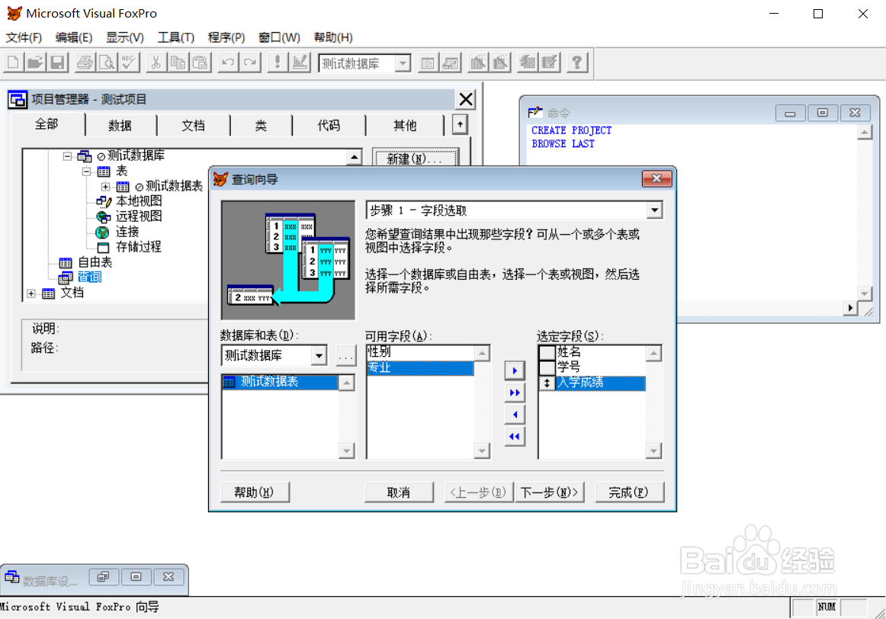Open the 窗口(W) menu
886x619 pixels.
coord(279,37)
